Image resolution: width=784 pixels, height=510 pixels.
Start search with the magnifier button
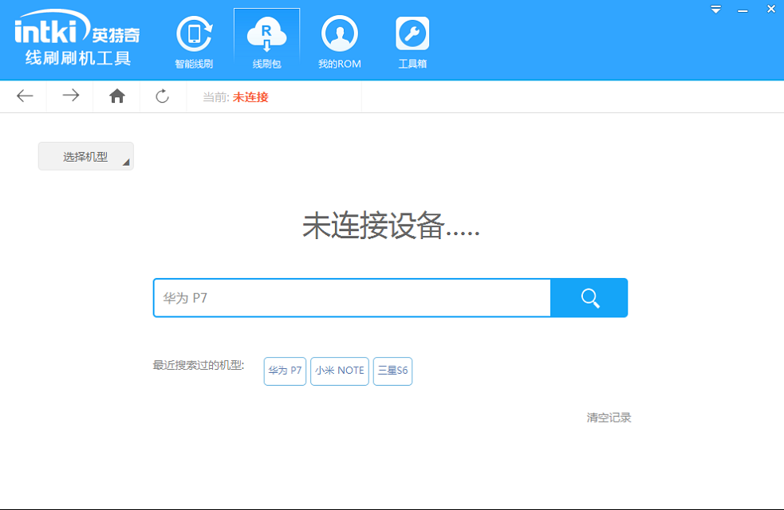tap(589, 297)
